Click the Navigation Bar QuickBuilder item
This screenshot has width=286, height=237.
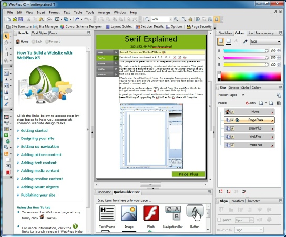click(x=172, y=217)
